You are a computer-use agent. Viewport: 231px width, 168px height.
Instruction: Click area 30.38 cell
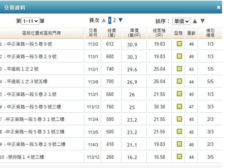pyautogui.click(x=159, y=107)
